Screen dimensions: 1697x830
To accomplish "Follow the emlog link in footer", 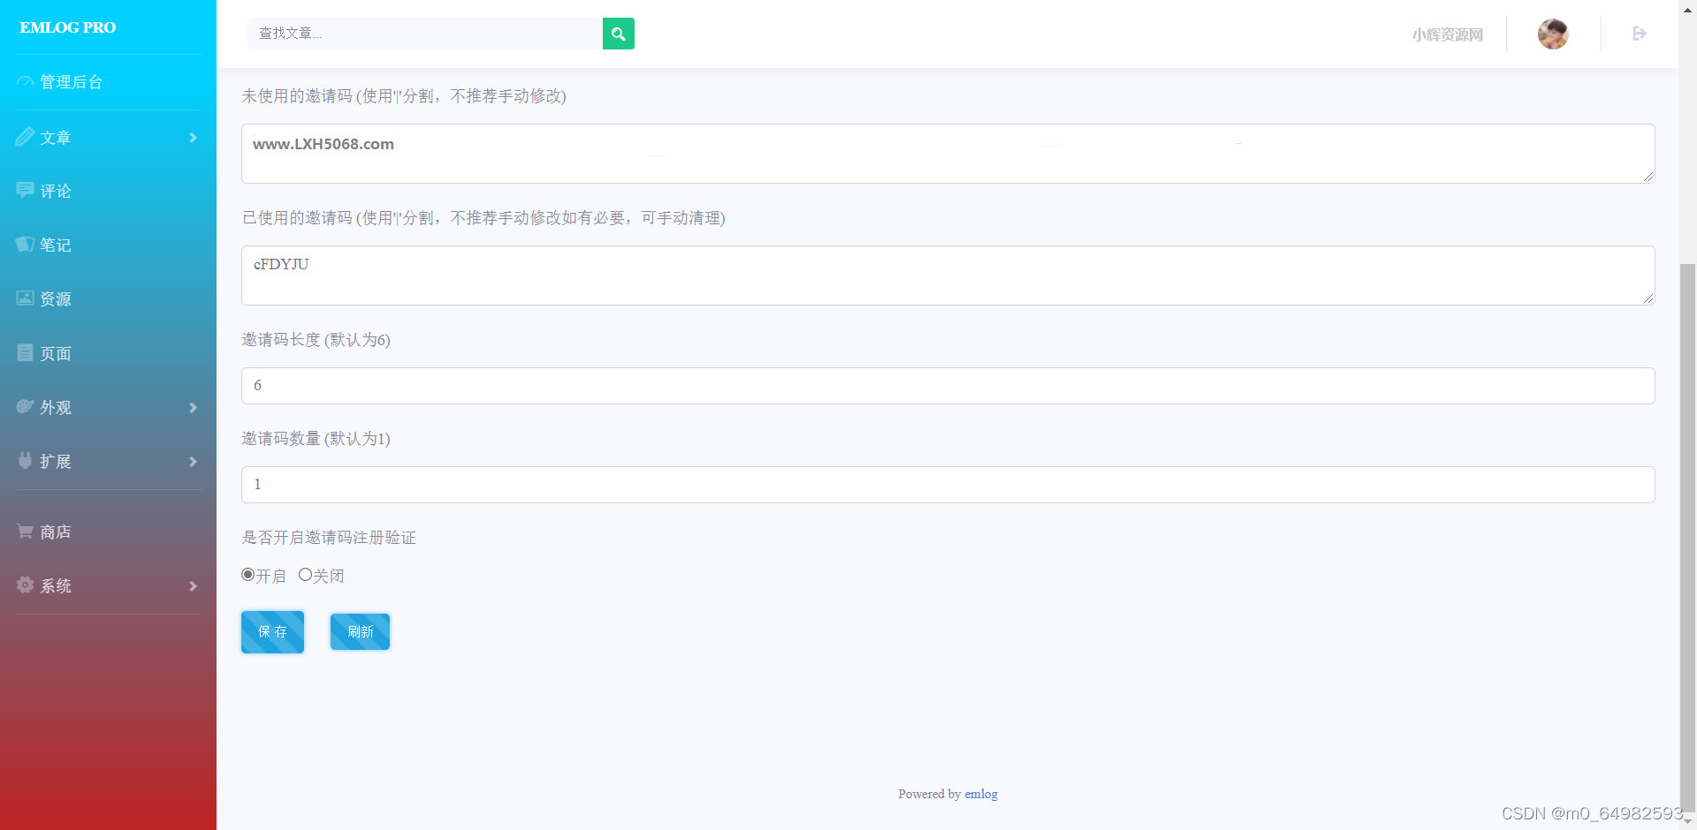I will (981, 794).
